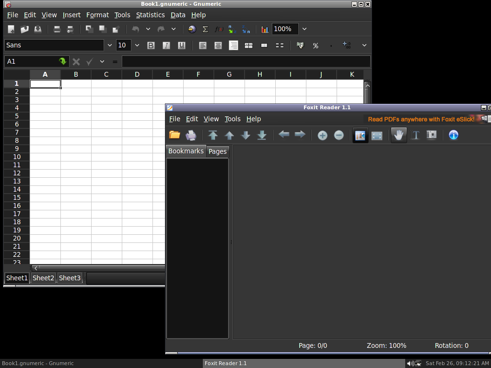Align cell text left

click(203, 46)
